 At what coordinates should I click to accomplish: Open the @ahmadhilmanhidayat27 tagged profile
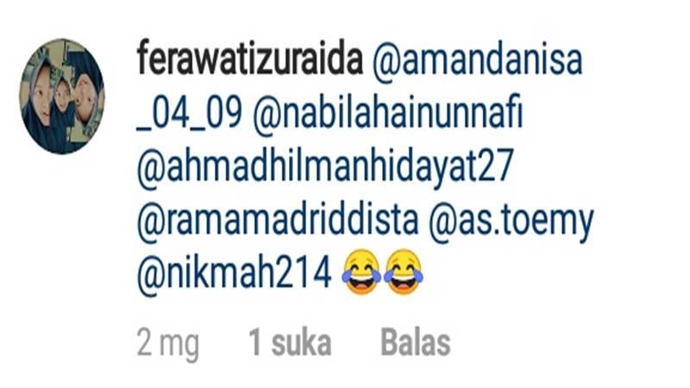tap(325, 168)
